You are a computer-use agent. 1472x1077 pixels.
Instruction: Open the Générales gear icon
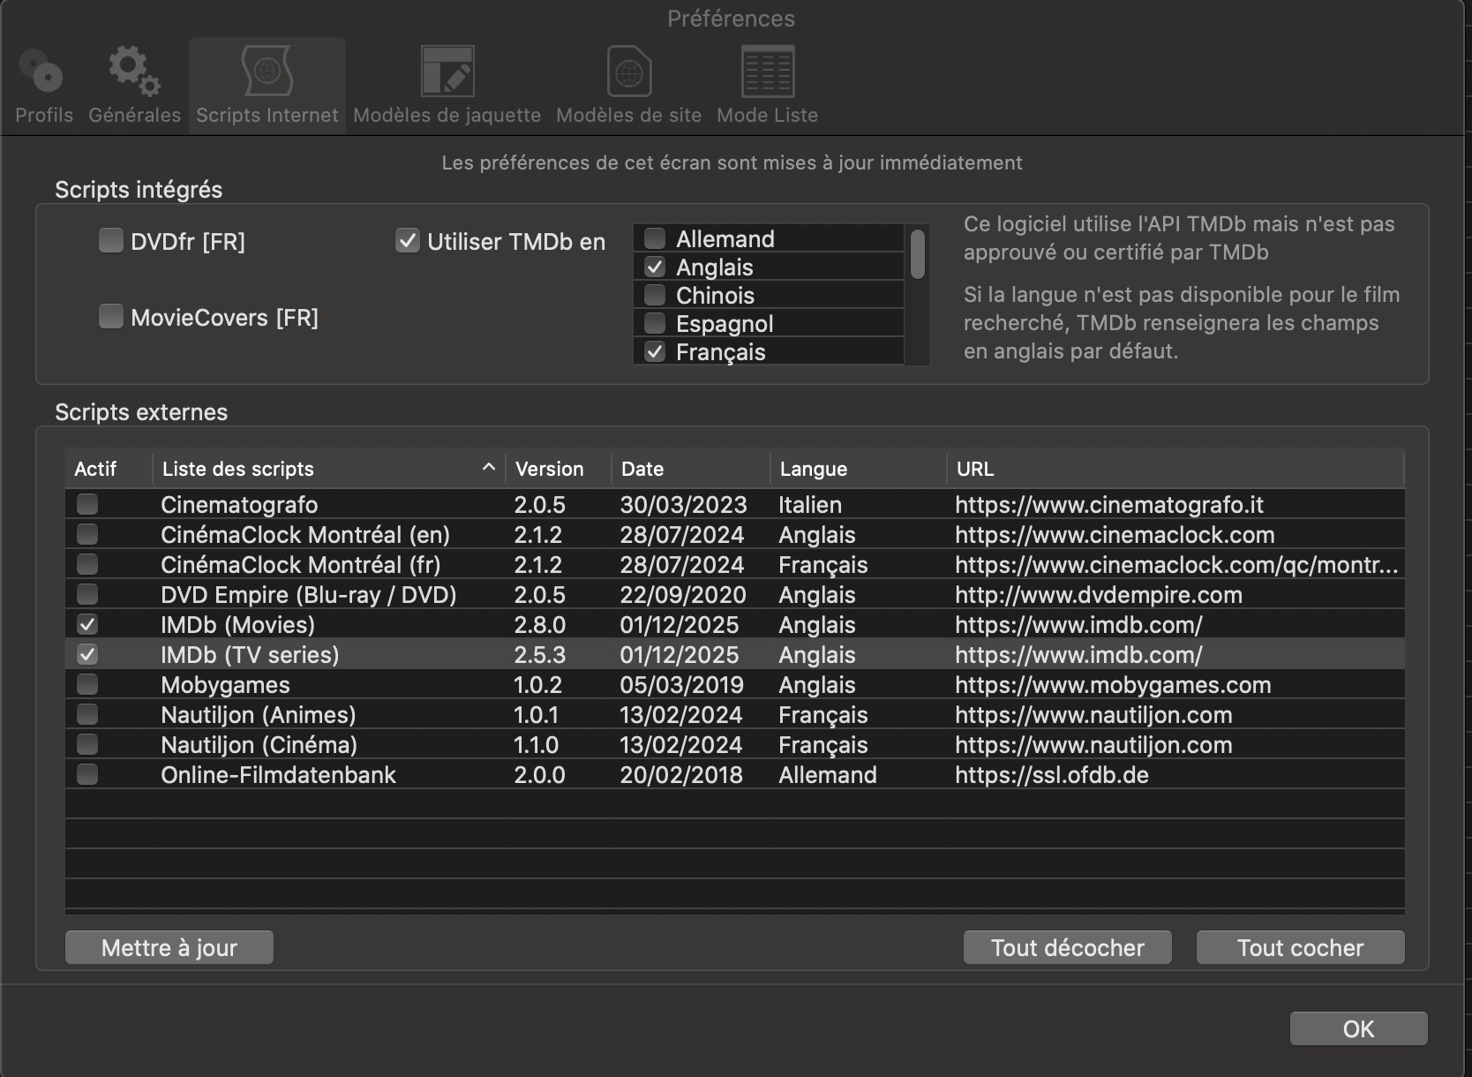pyautogui.click(x=134, y=72)
